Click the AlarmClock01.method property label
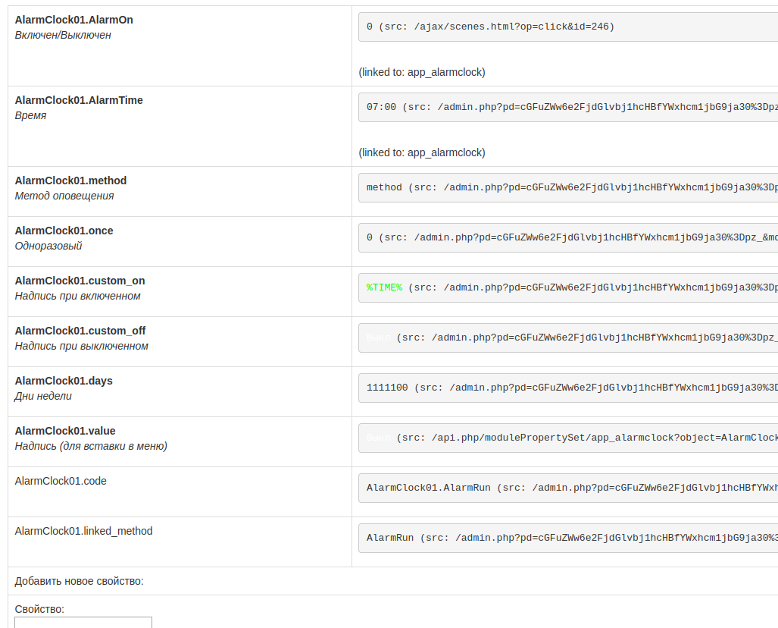 tap(70, 181)
